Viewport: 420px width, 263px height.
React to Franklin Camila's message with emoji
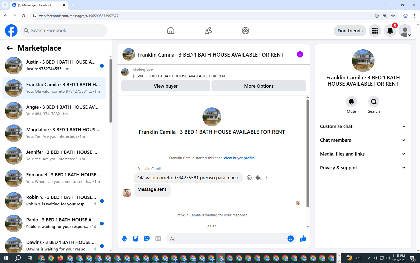[x=249, y=178]
